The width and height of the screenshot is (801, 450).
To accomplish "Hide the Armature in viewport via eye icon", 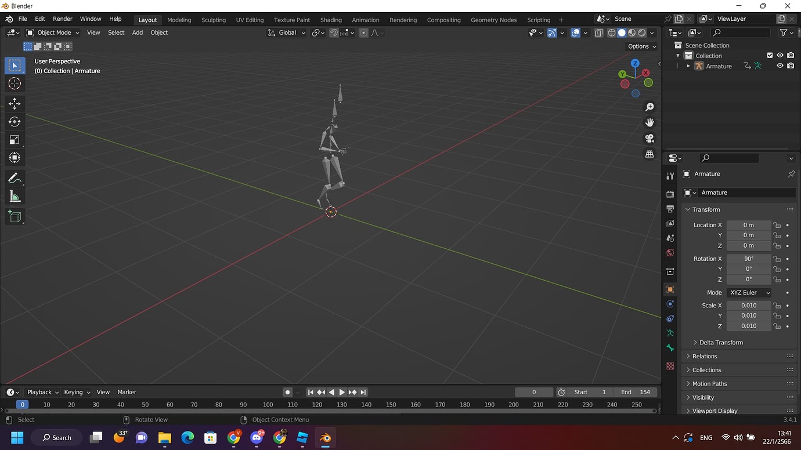I will click(x=780, y=66).
